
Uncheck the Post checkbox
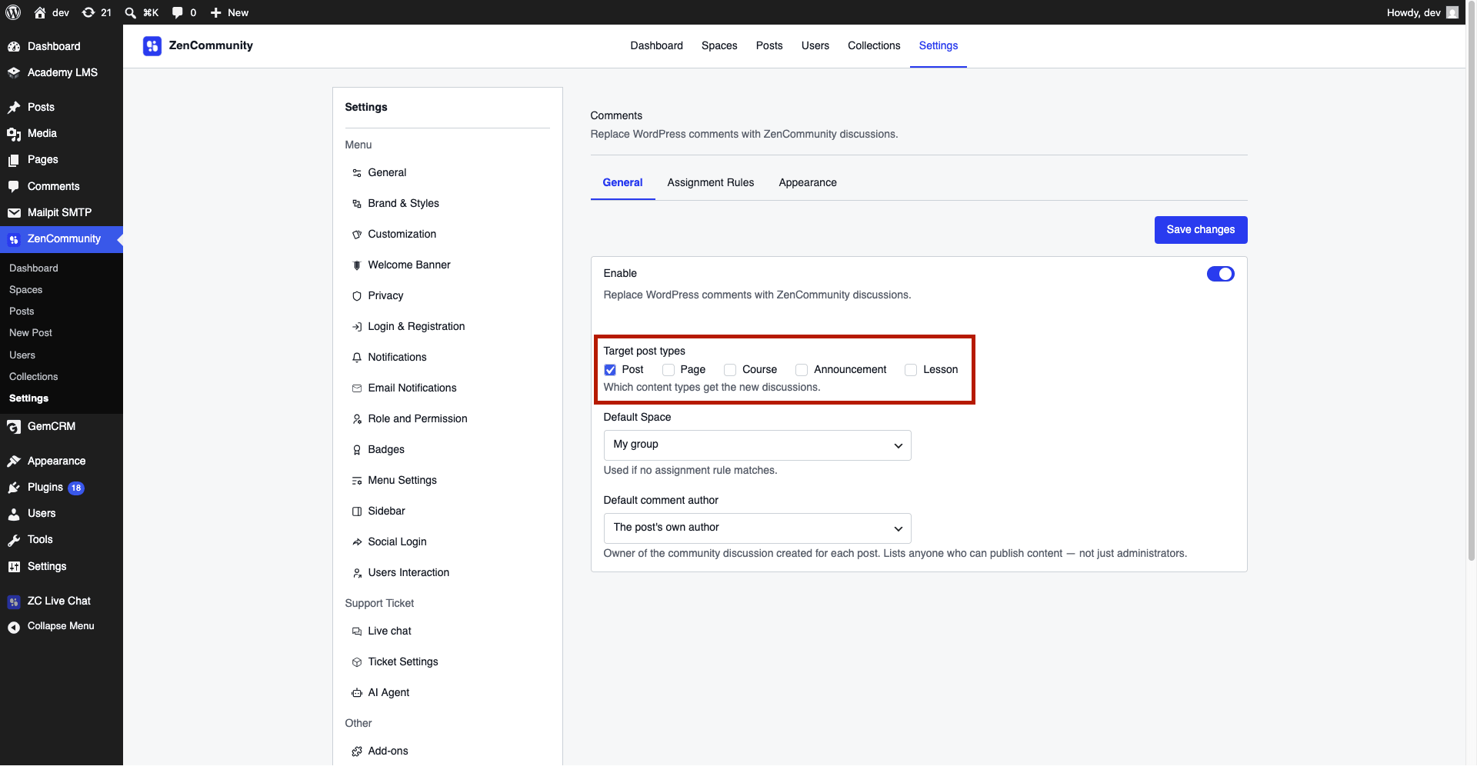(x=610, y=370)
